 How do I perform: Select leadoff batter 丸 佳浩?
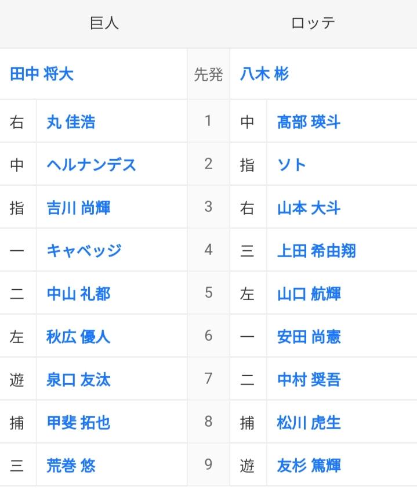[71, 122]
